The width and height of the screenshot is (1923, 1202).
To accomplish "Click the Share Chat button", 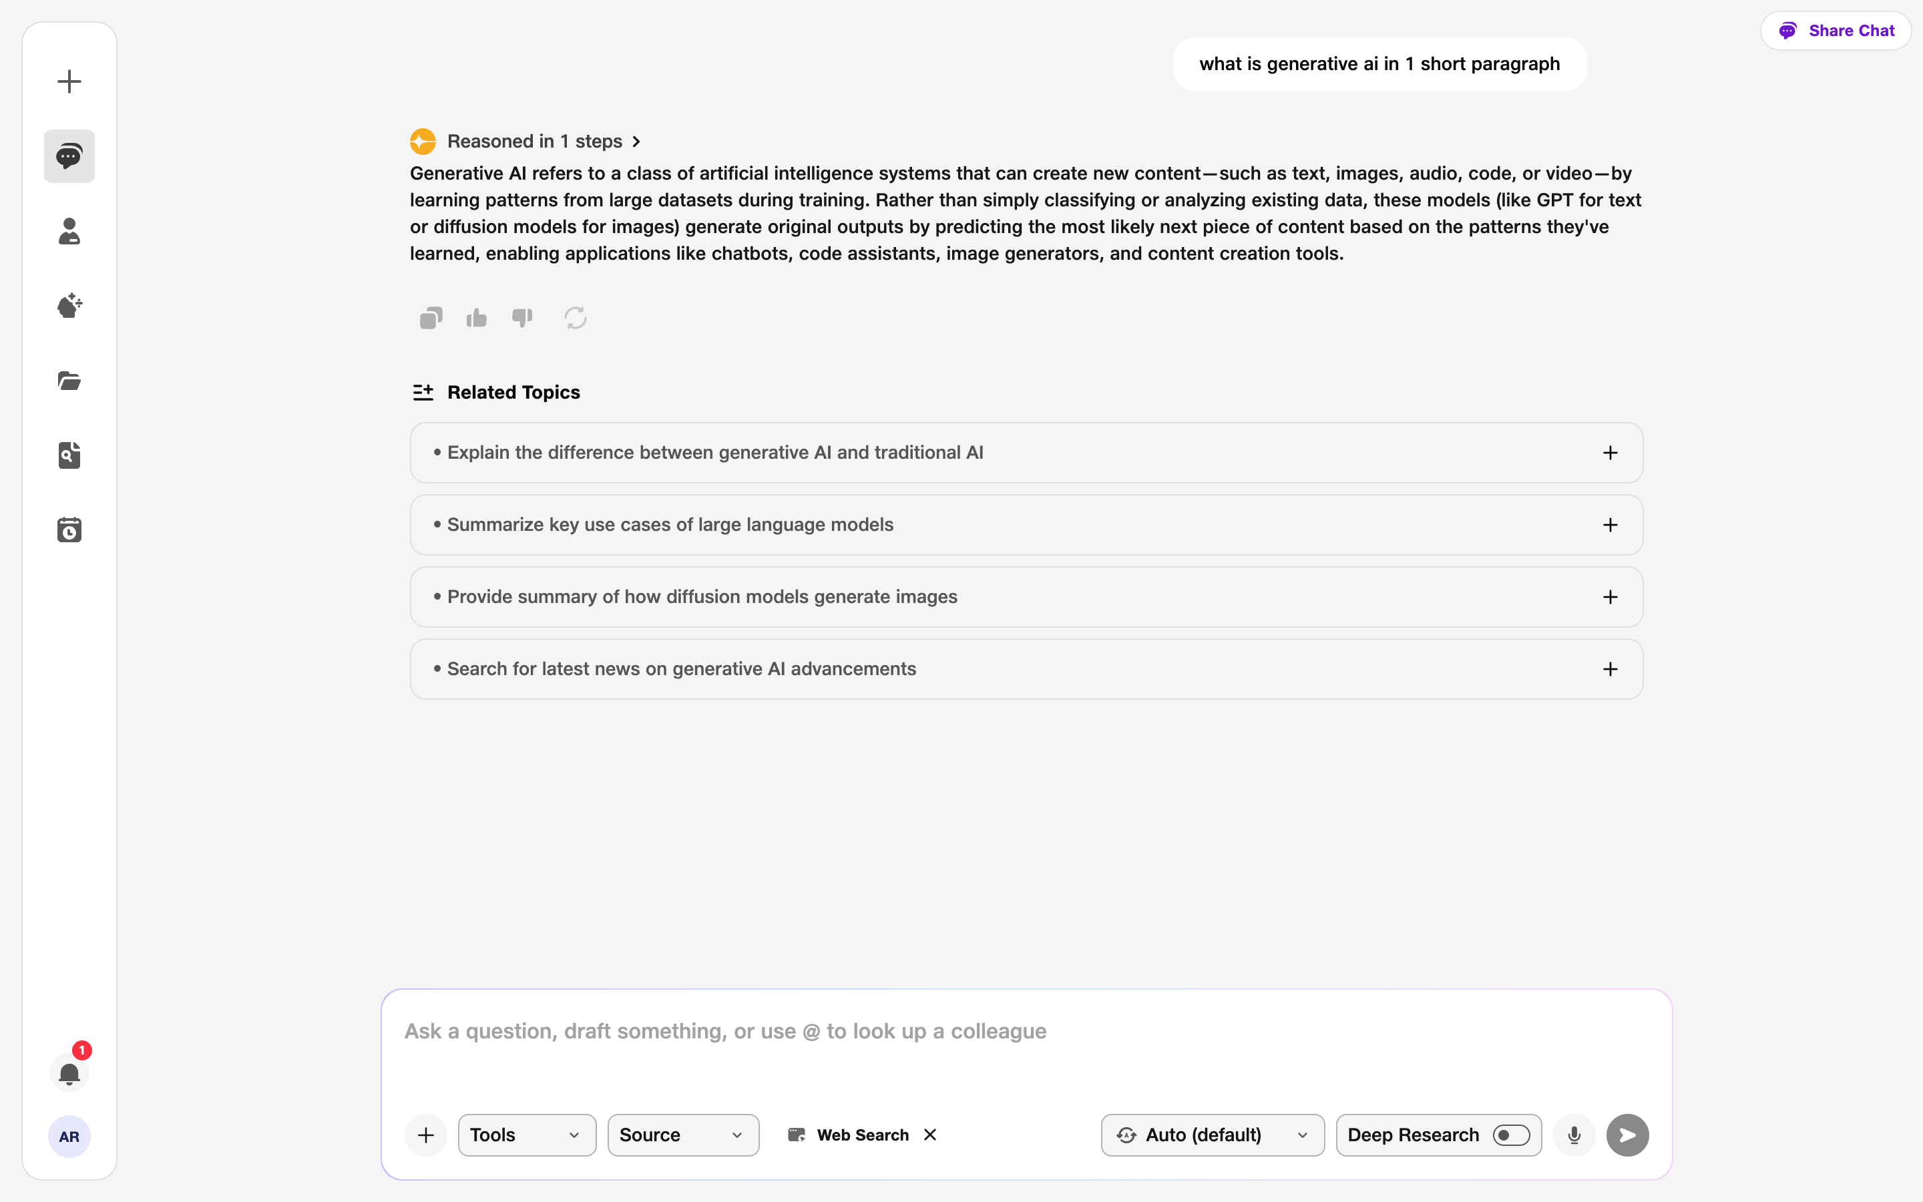I will tap(1835, 31).
